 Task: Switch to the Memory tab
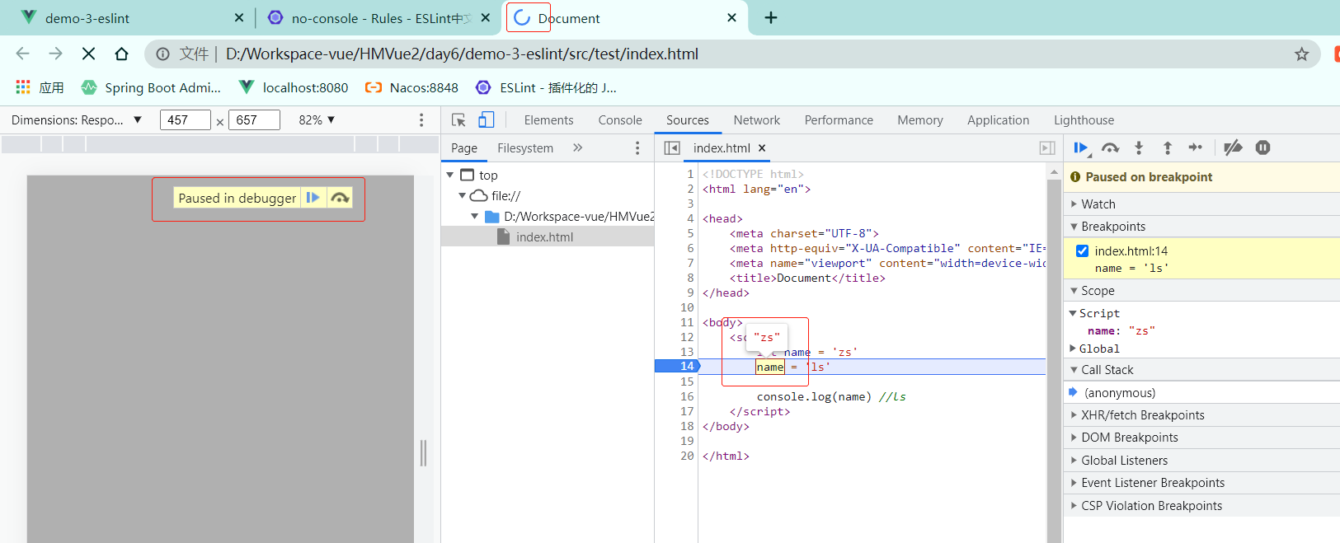pyautogui.click(x=920, y=120)
